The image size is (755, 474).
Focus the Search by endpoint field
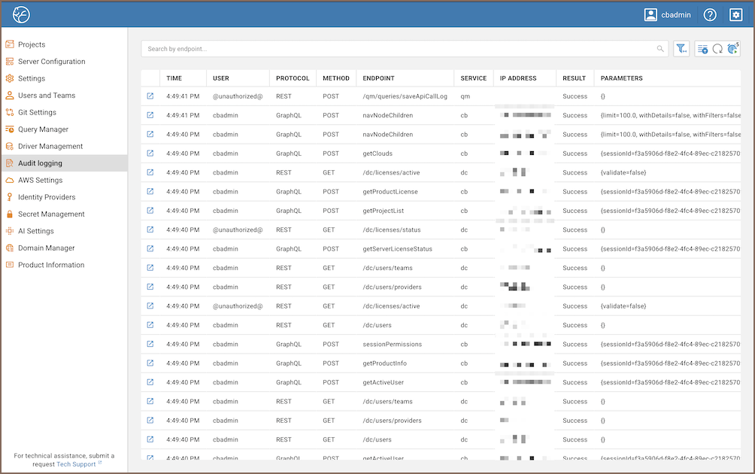click(399, 49)
